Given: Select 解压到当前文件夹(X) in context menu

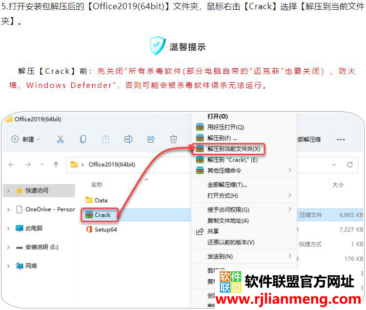Looking at the screenshot, I should (x=233, y=148).
